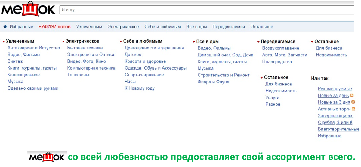Image resolution: width=361 pixels, height=167 pixels.
Task: Open the Услуги category
Action: point(272,97)
